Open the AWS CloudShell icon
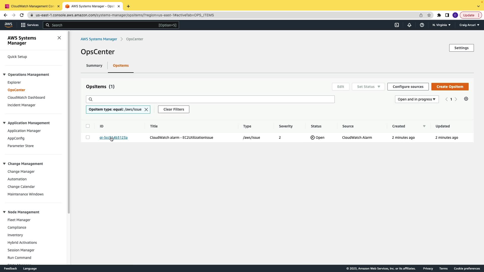484x272 pixels. [x=397, y=25]
